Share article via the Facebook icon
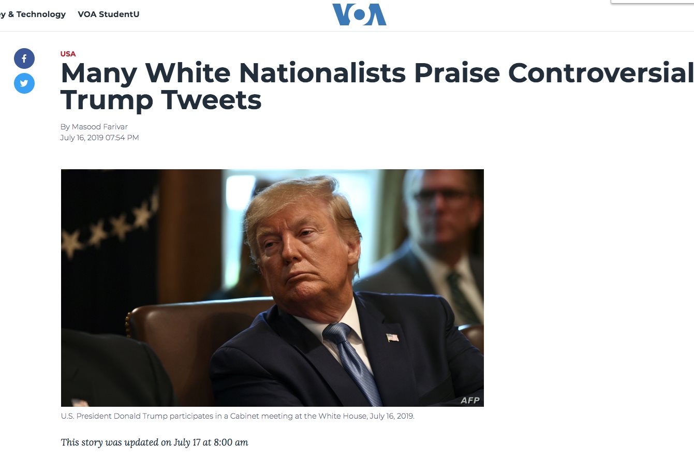 click(24, 58)
